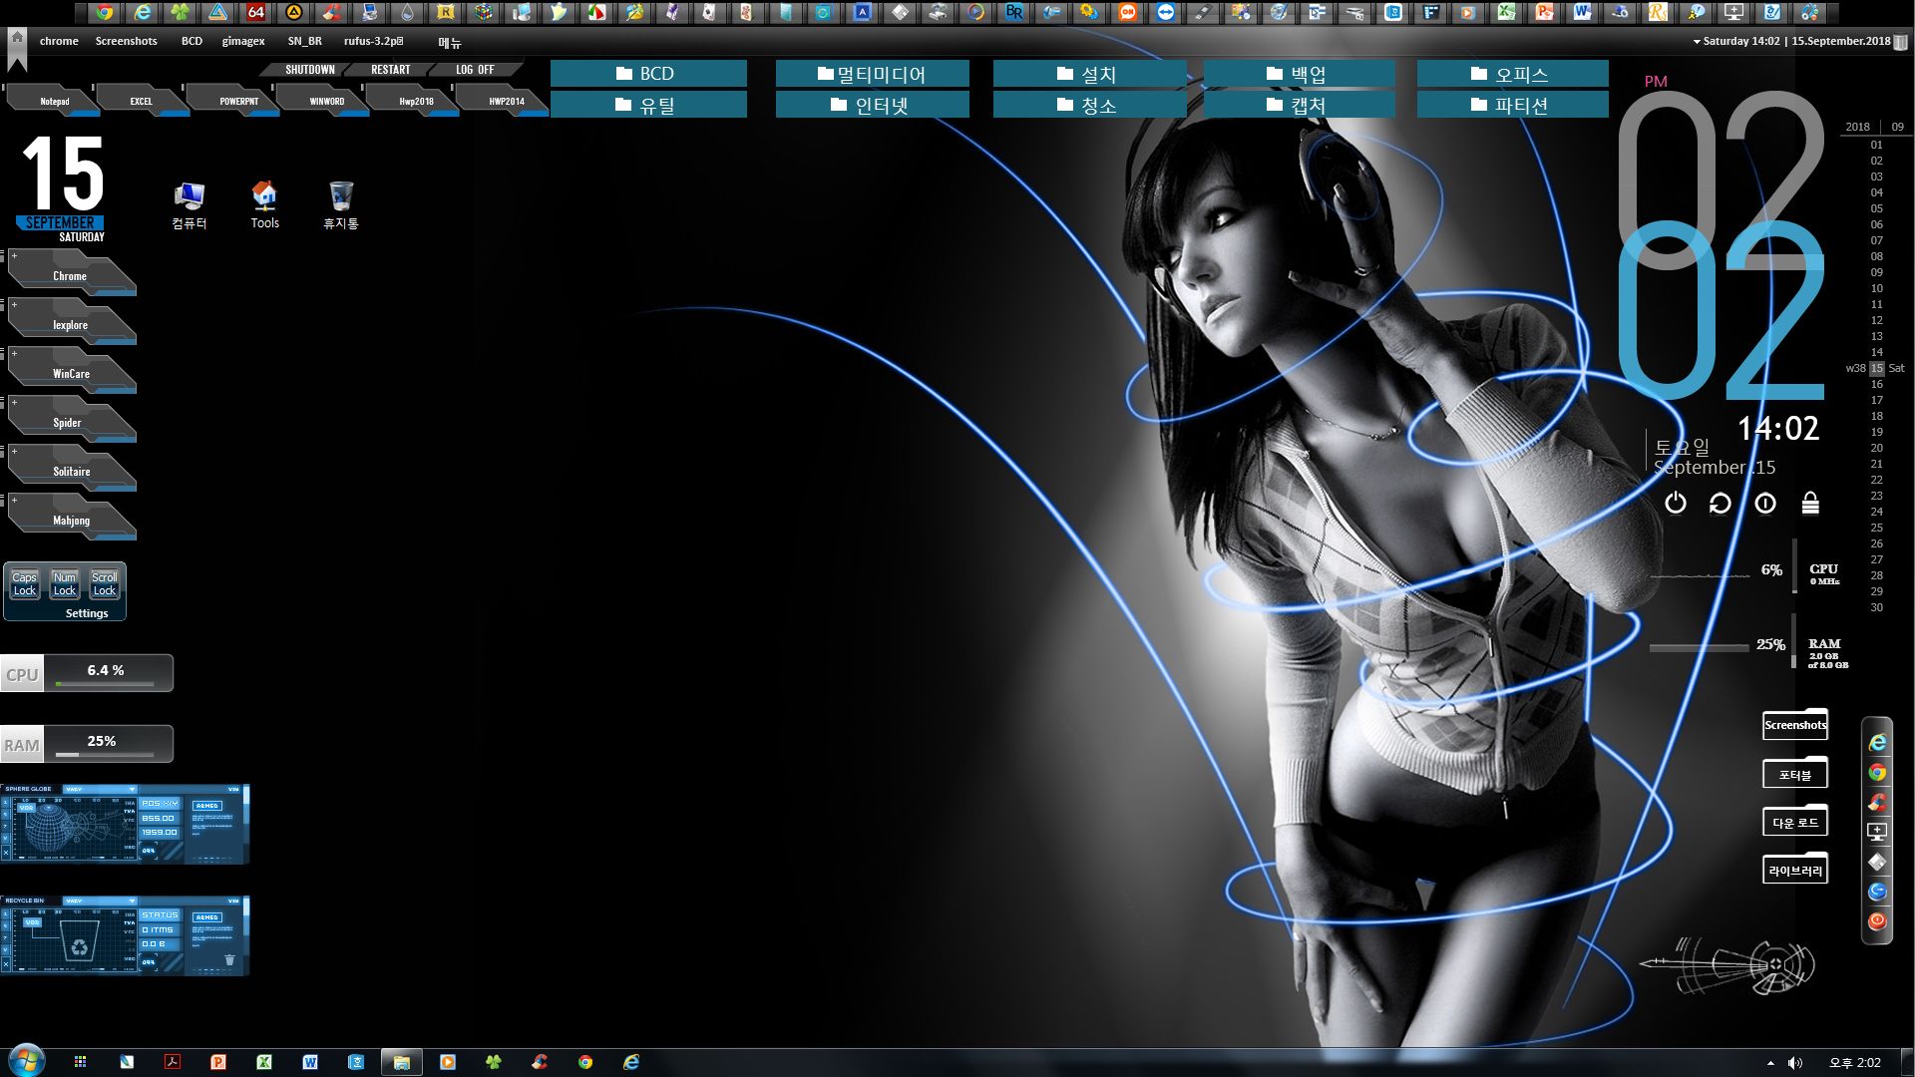Screen dimensions: 1915x1077
Task: Open CCleaner icon in the top launcher bar
Action: (332, 13)
